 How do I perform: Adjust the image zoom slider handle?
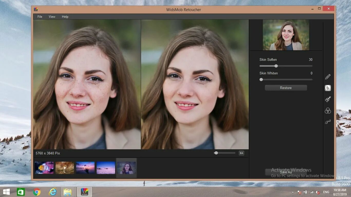pos(216,153)
